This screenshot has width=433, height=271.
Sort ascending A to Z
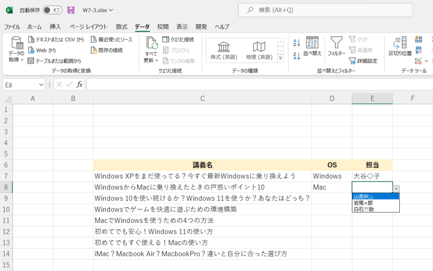(x=297, y=43)
